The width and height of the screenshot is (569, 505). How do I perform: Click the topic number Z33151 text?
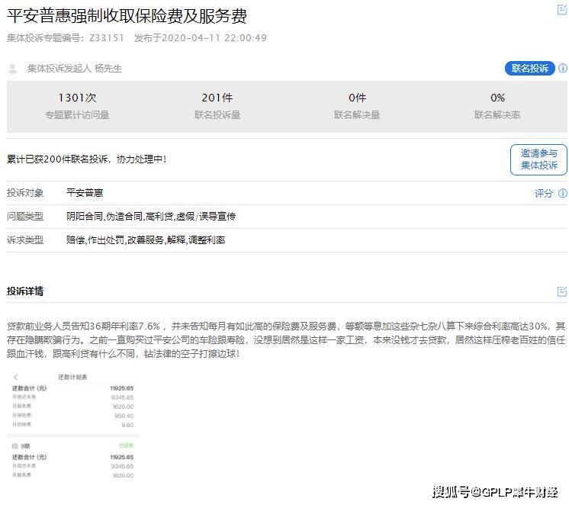coord(106,37)
